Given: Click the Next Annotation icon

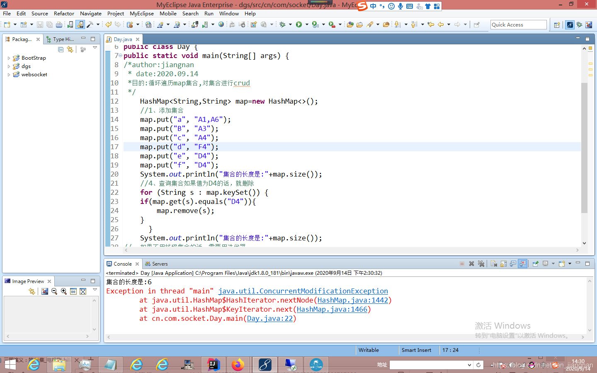Looking at the screenshot, I should coord(398,25).
